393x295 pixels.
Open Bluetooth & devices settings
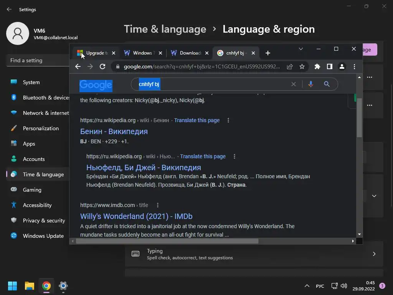[x=38, y=98]
